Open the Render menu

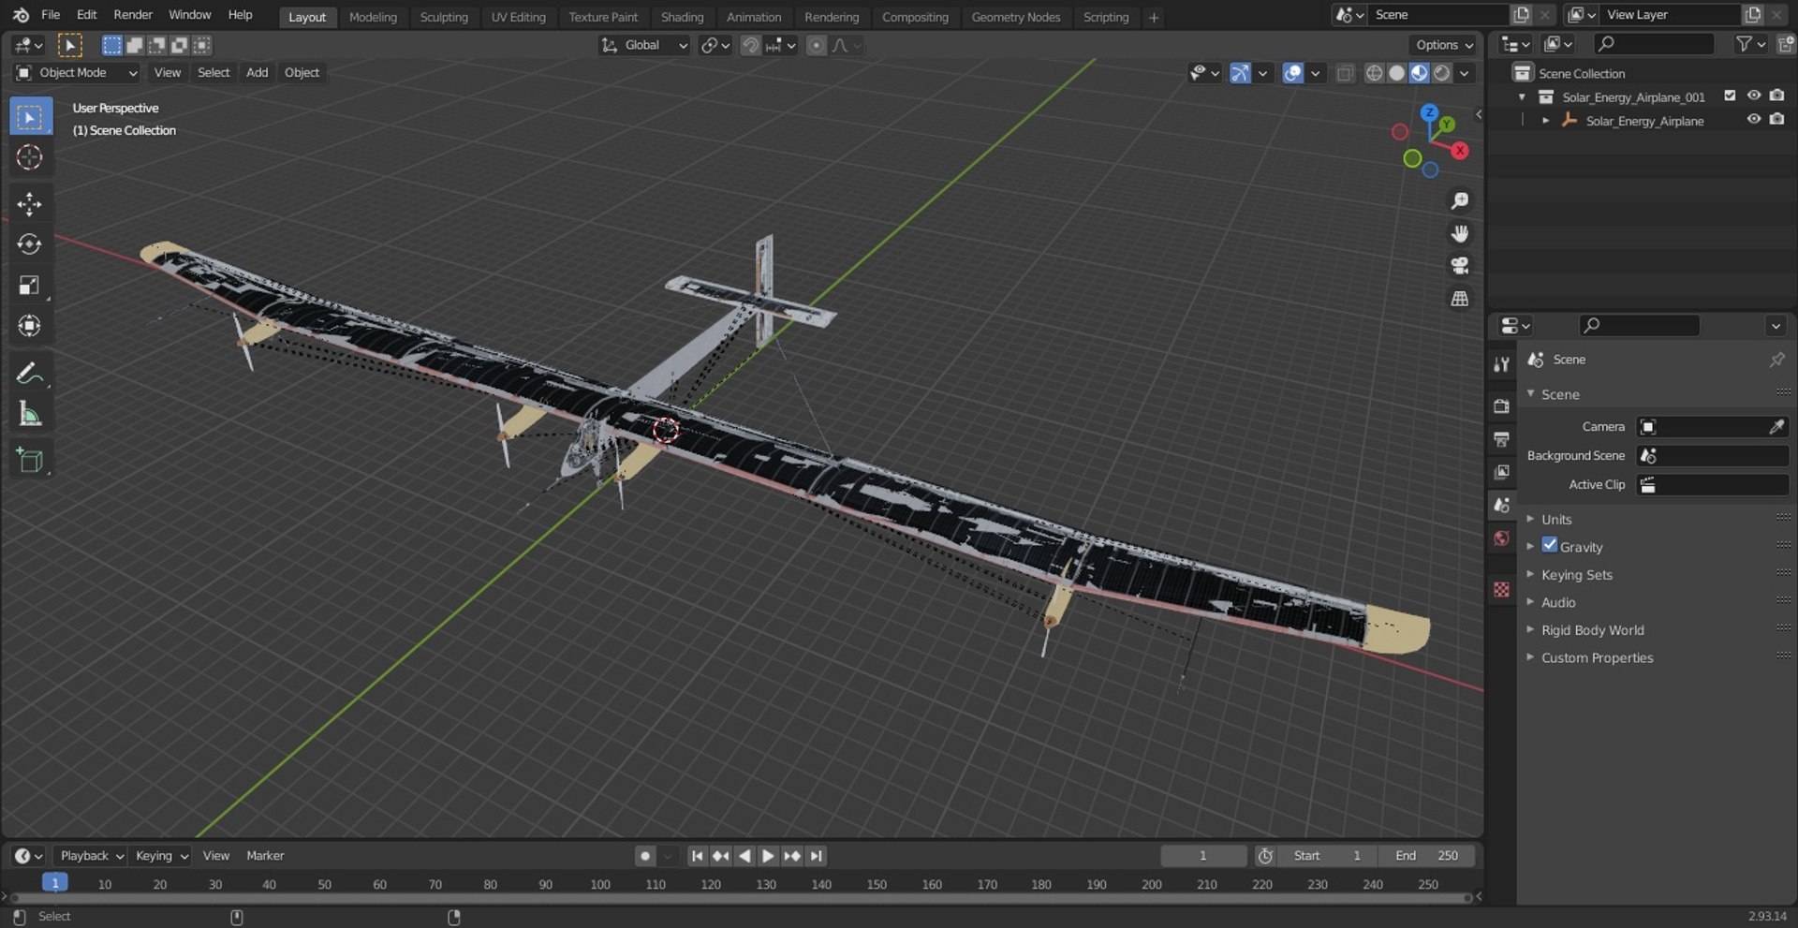click(x=133, y=15)
